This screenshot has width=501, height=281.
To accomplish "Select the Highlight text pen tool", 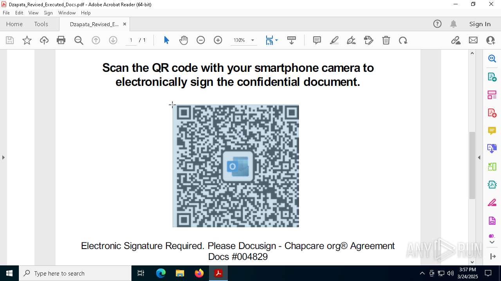I will pos(334,40).
